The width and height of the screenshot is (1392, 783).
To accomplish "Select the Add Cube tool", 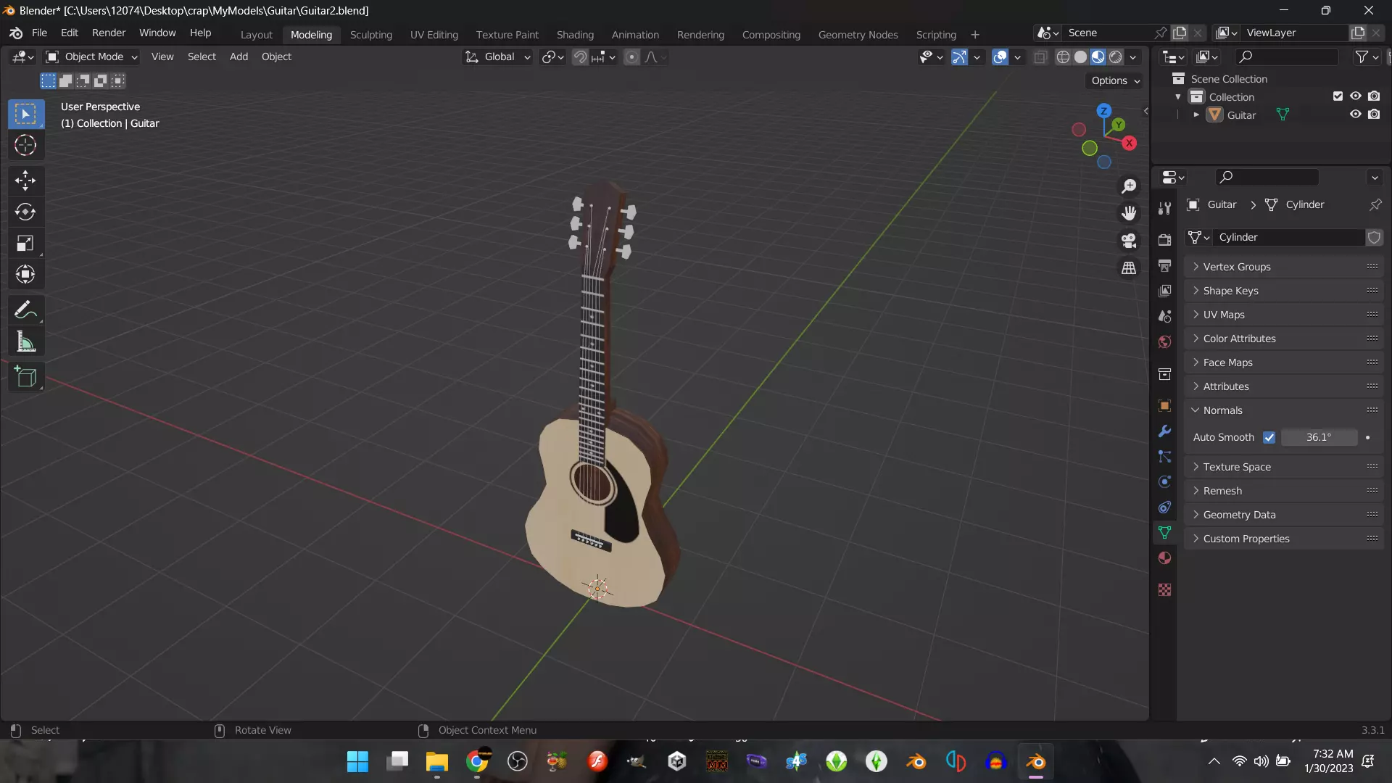I will click(x=25, y=376).
